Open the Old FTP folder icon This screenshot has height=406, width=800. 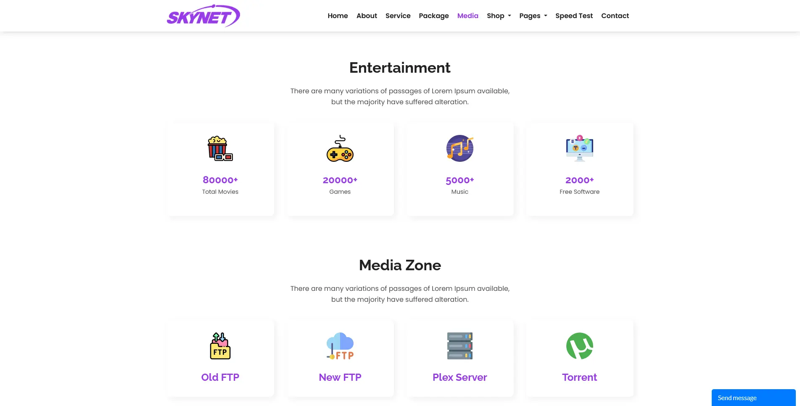pos(220,346)
